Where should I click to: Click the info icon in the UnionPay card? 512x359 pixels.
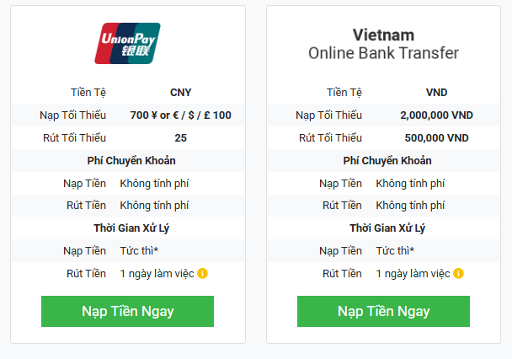(x=202, y=273)
